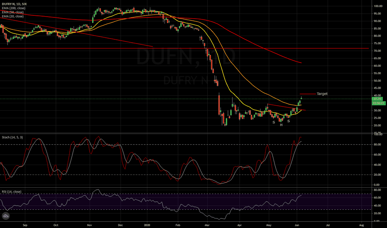Select the DUFRY N, 1D, SIX chart title
The width and height of the screenshot is (387, 228).
14,4
